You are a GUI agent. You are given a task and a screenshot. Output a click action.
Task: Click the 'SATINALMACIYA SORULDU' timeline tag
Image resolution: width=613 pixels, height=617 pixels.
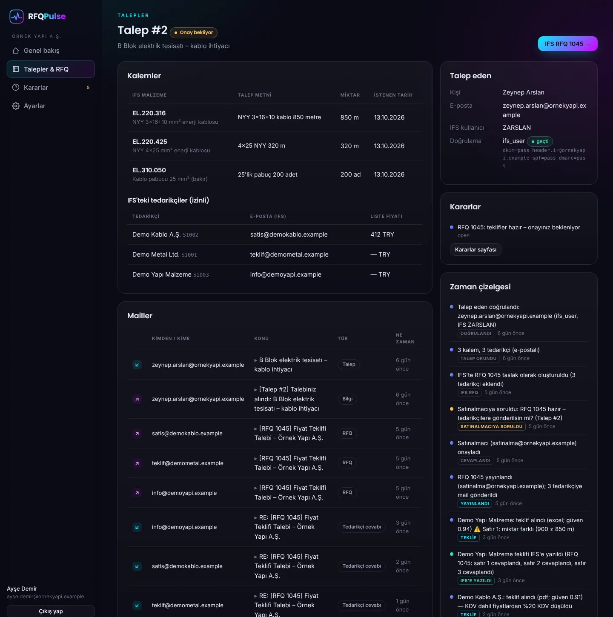pyautogui.click(x=491, y=427)
